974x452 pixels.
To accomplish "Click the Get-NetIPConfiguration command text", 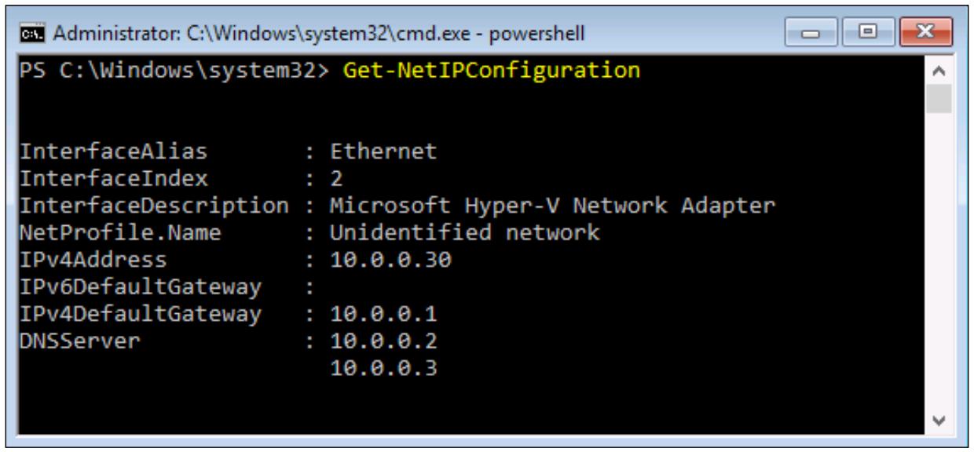I will (x=492, y=71).
